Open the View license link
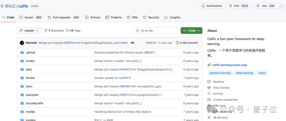The height and width of the screenshot is (121, 286). [x=221, y=88]
